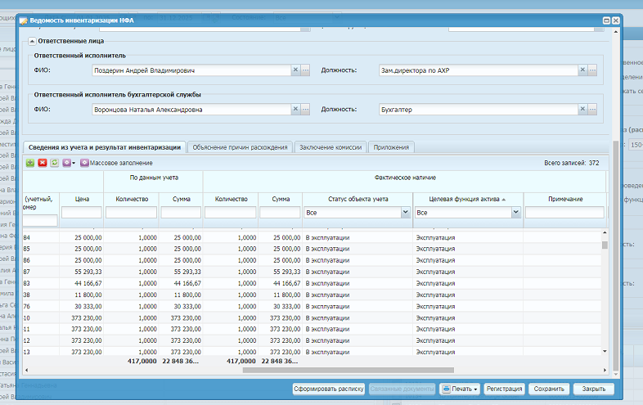Click the Цена column filter field

coord(81,213)
